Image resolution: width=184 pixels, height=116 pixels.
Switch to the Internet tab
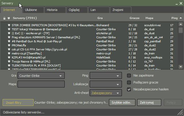(x=11, y=10)
